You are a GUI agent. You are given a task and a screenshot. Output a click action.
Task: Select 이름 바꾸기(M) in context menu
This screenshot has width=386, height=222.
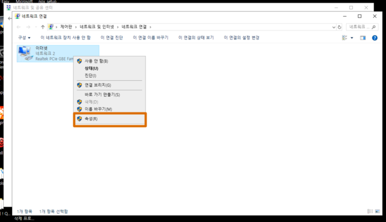click(x=98, y=109)
